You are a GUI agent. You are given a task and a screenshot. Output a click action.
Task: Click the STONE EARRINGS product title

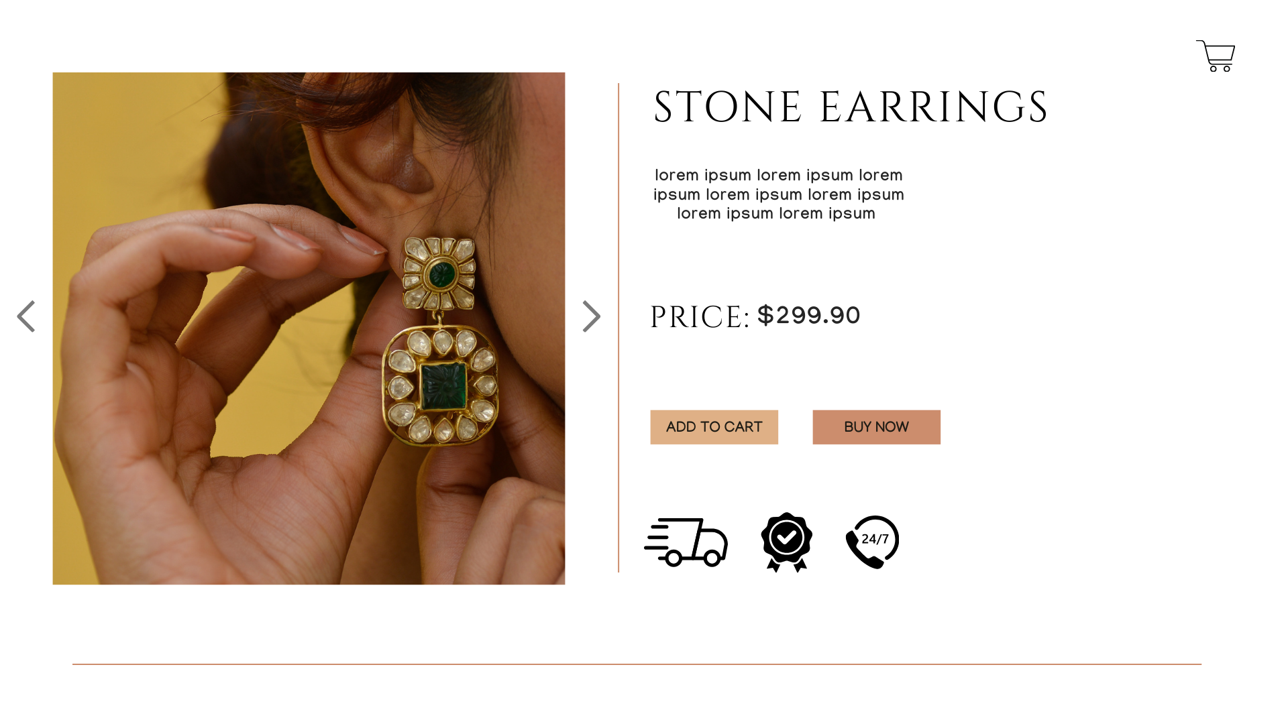[850, 107]
